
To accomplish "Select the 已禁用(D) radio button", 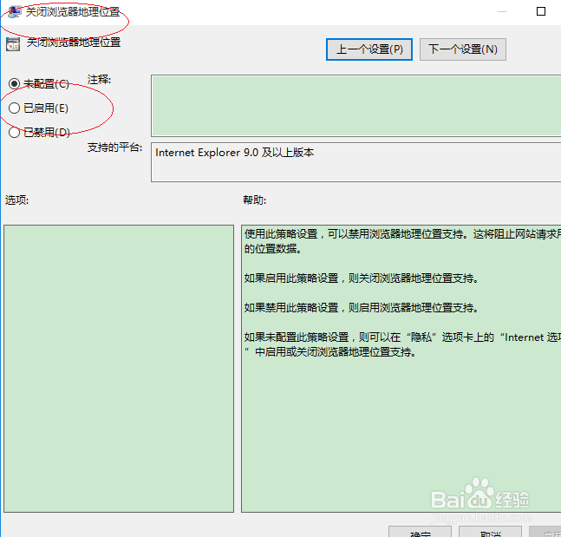I will click(x=14, y=132).
